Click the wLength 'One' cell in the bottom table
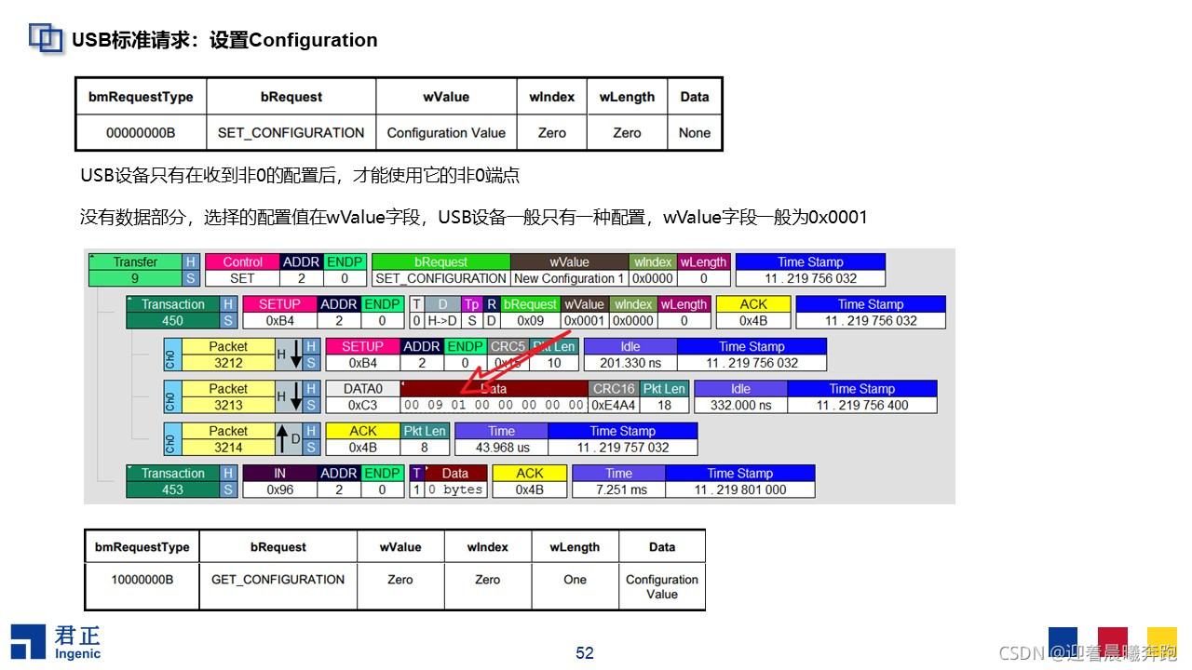 (x=575, y=585)
